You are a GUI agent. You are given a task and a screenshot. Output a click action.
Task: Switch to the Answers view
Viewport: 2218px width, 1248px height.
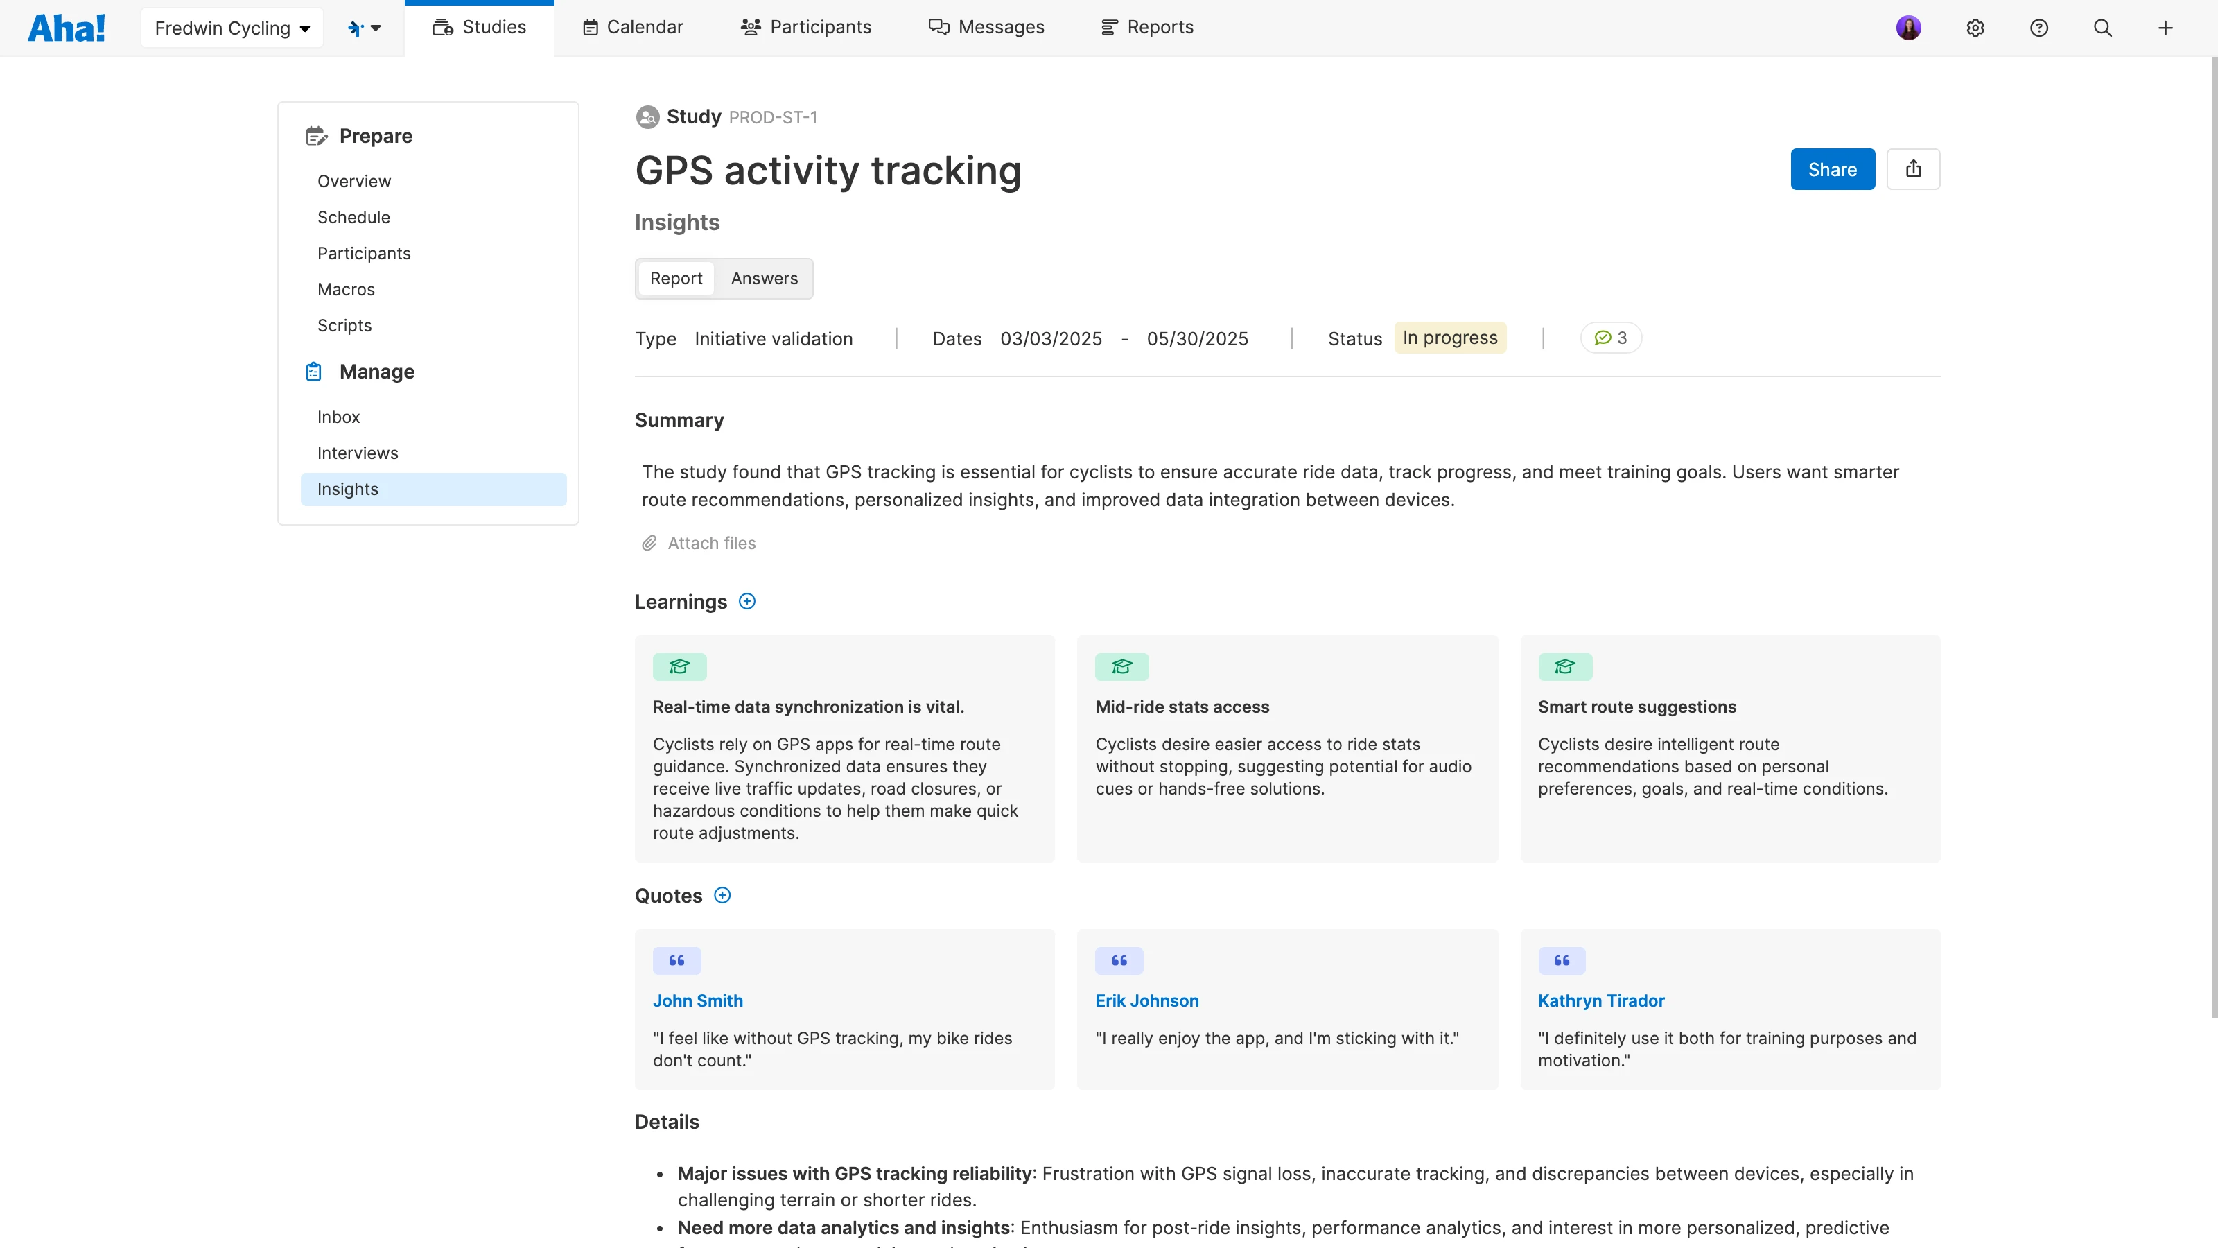click(764, 278)
